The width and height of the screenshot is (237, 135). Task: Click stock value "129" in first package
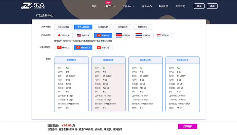[68, 68]
